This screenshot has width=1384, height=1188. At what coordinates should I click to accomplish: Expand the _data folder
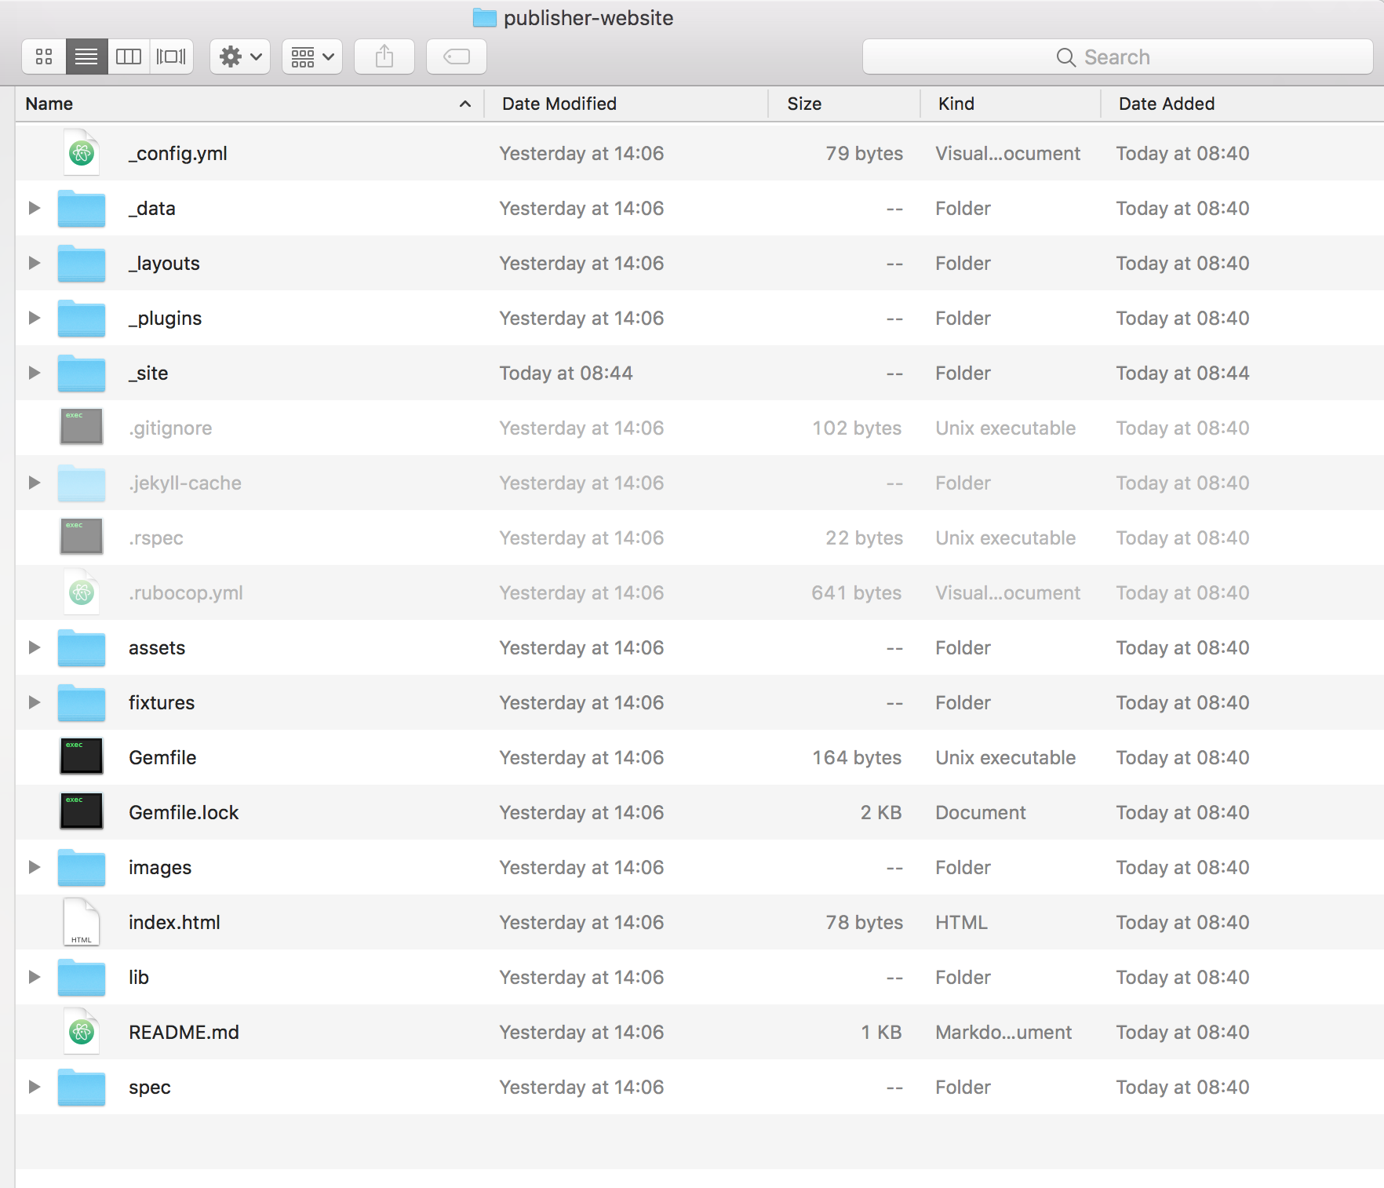click(x=34, y=208)
